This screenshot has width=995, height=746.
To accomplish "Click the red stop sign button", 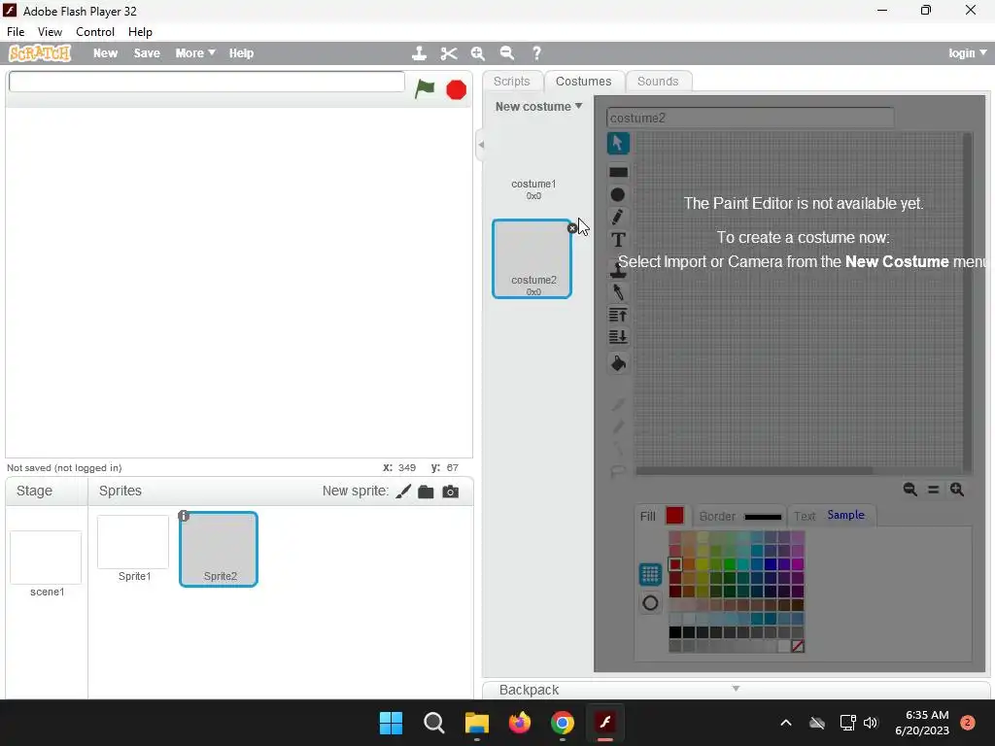I will pyautogui.click(x=457, y=90).
